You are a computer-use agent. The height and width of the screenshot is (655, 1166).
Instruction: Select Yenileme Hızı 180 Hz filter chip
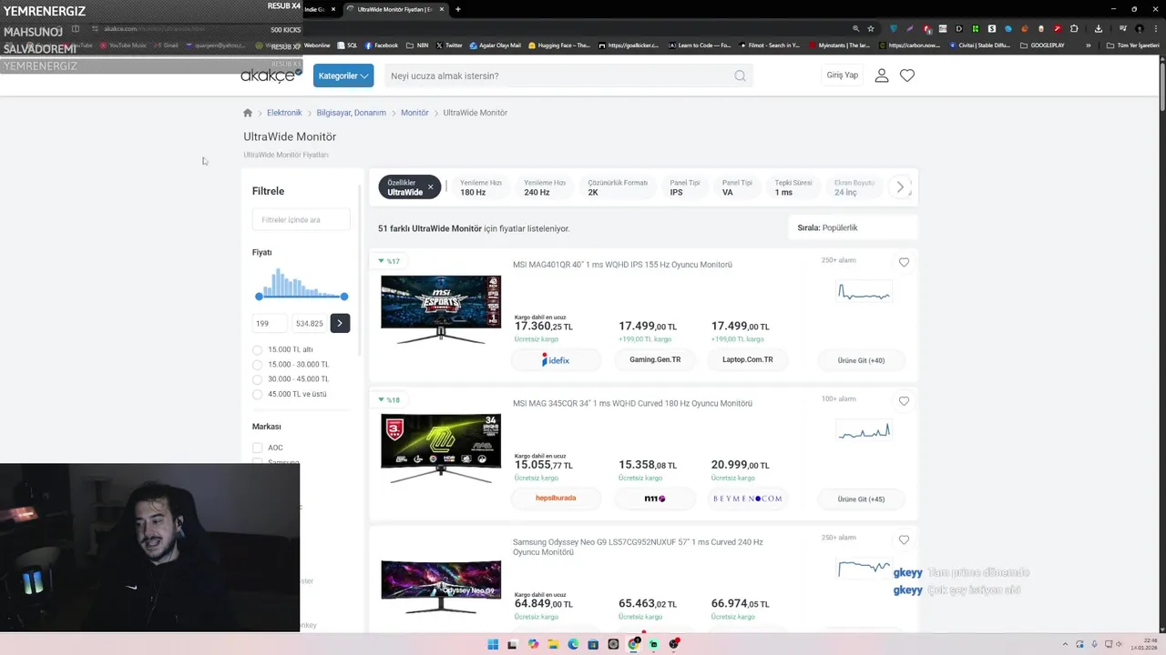(x=480, y=187)
